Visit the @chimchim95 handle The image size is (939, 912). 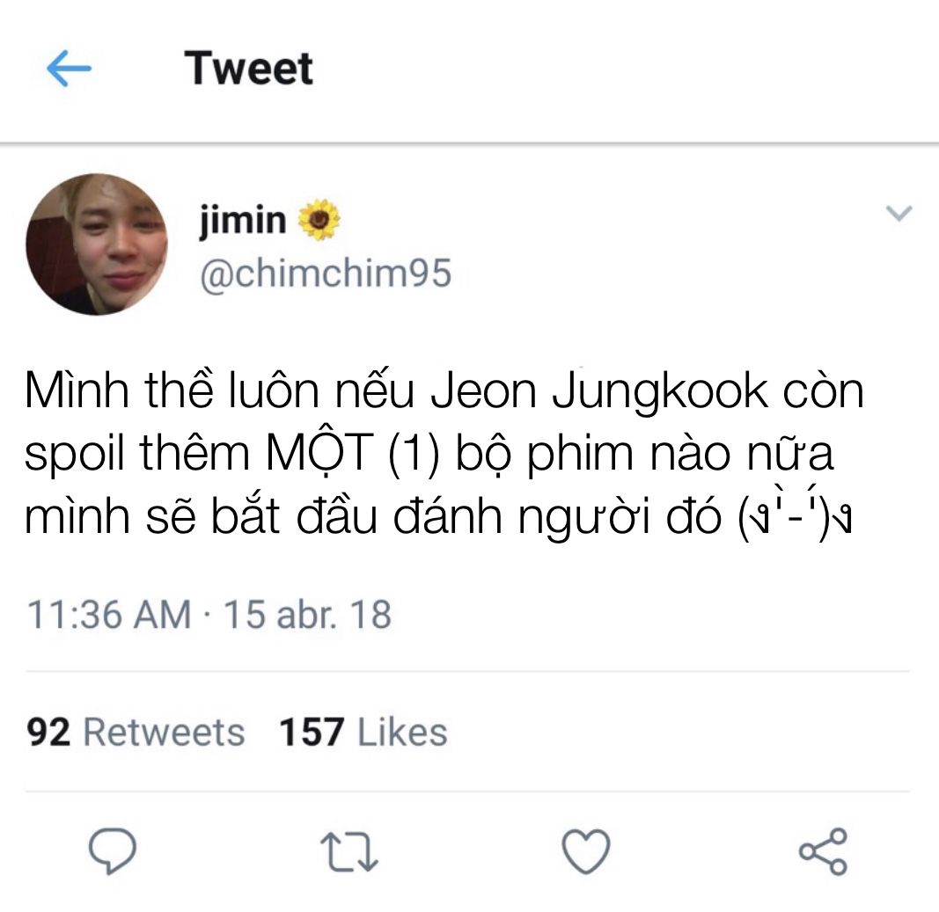pyautogui.click(x=326, y=274)
